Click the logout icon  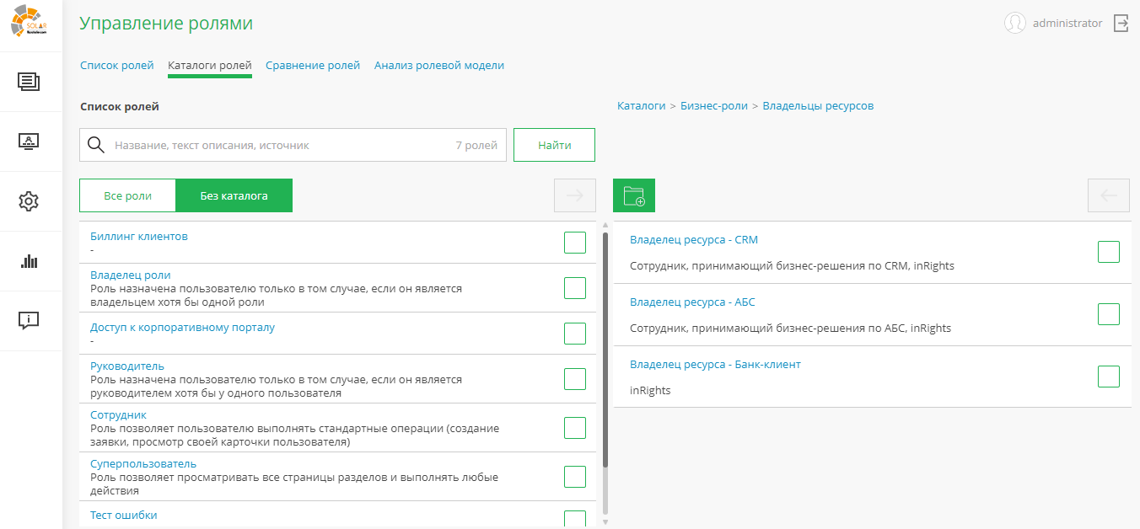tap(1121, 24)
